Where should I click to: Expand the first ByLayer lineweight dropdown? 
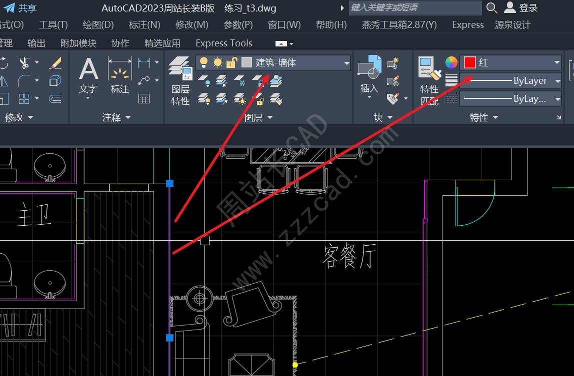coord(557,81)
